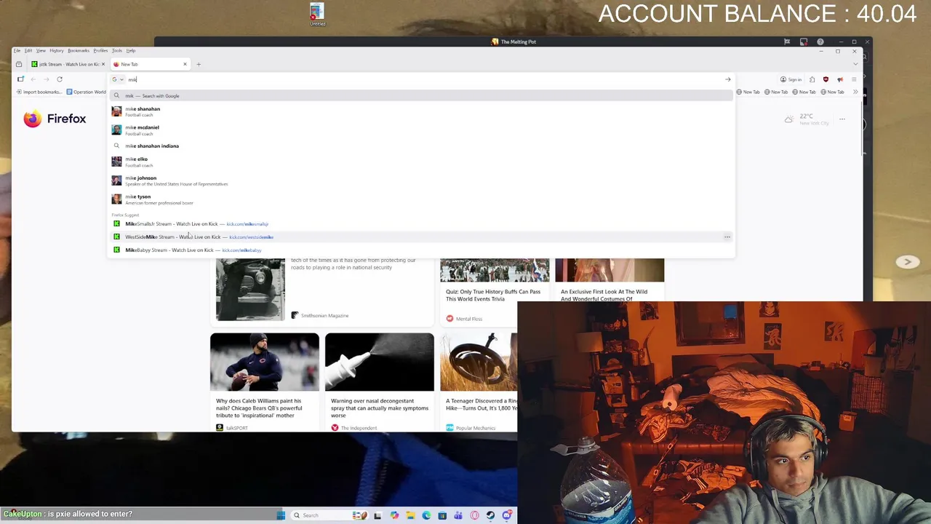Click Import bookmarks in bookmarks toolbar
The height and width of the screenshot is (524, 931).
click(x=39, y=92)
